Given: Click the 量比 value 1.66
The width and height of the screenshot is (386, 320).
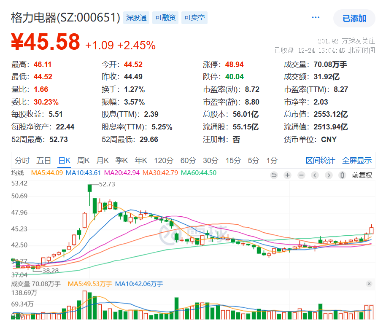Looking at the screenshot, I should [41, 89].
